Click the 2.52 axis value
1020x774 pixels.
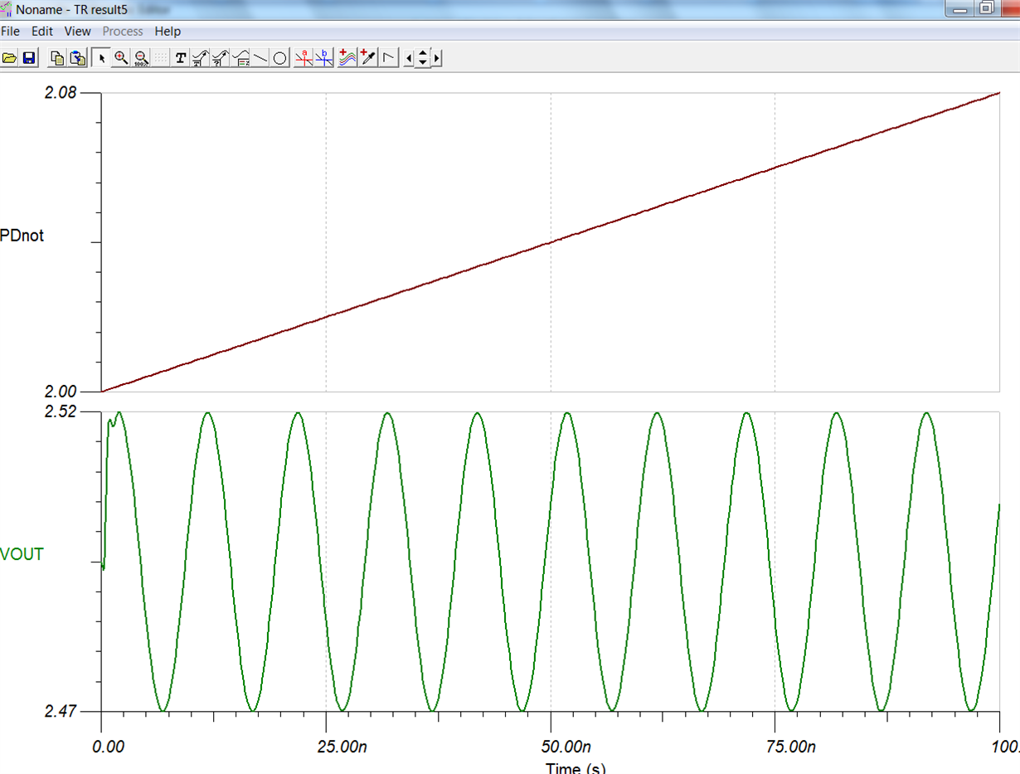click(61, 411)
